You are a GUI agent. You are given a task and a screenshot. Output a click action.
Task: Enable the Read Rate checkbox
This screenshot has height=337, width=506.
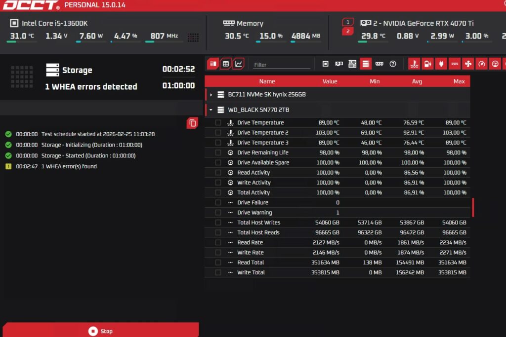(x=218, y=243)
